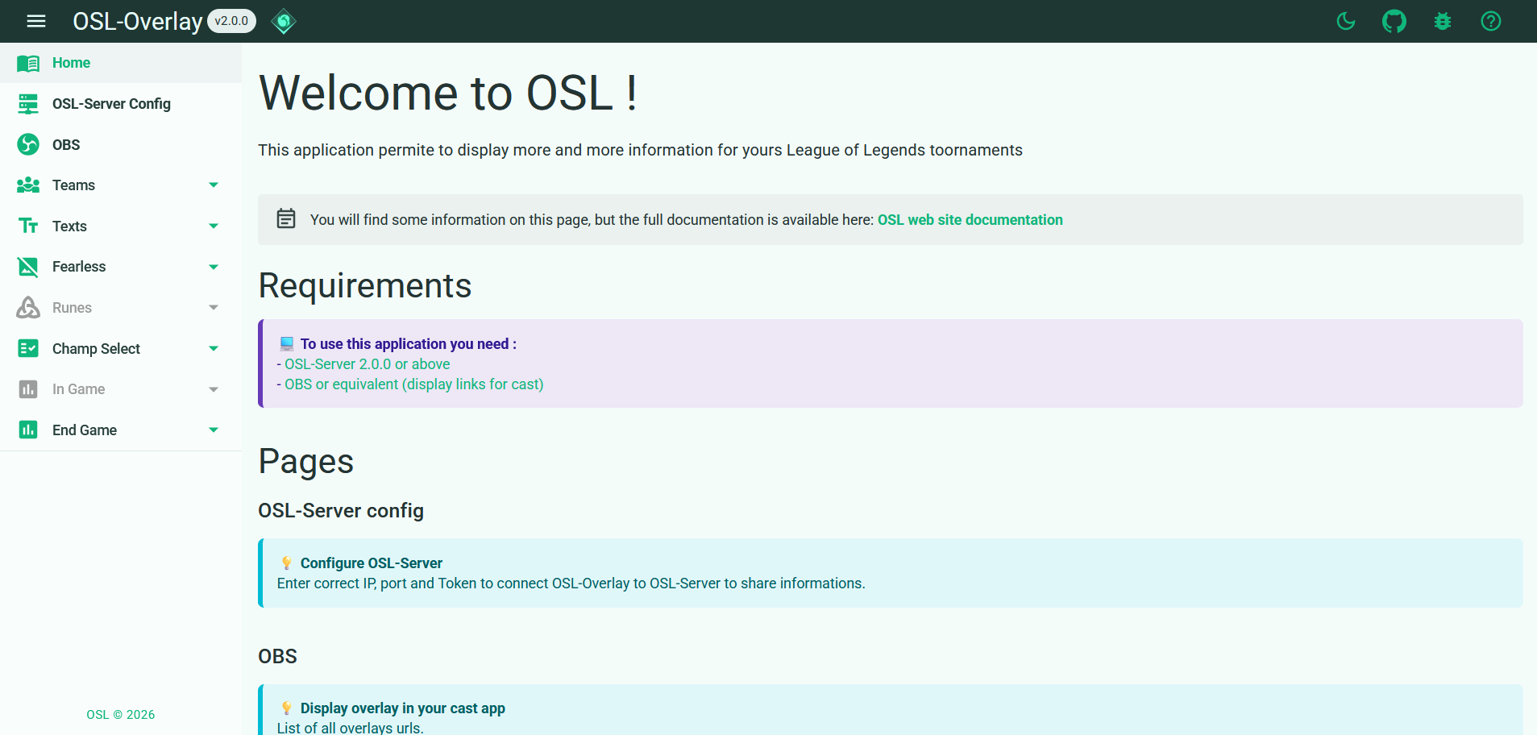The height and width of the screenshot is (735, 1537).
Task: Click the In Game chart icon
Action: pyautogui.click(x=28, y=389)
